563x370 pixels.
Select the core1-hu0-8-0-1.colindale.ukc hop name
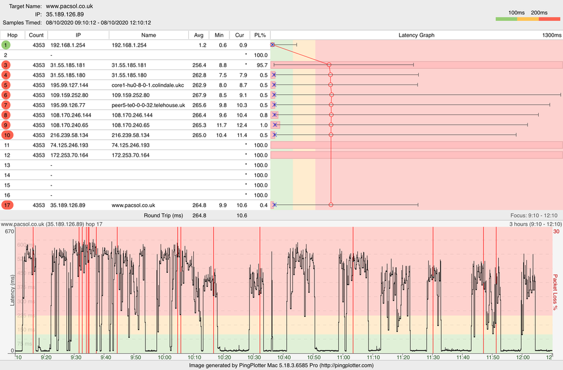click(x=148, y=85)
